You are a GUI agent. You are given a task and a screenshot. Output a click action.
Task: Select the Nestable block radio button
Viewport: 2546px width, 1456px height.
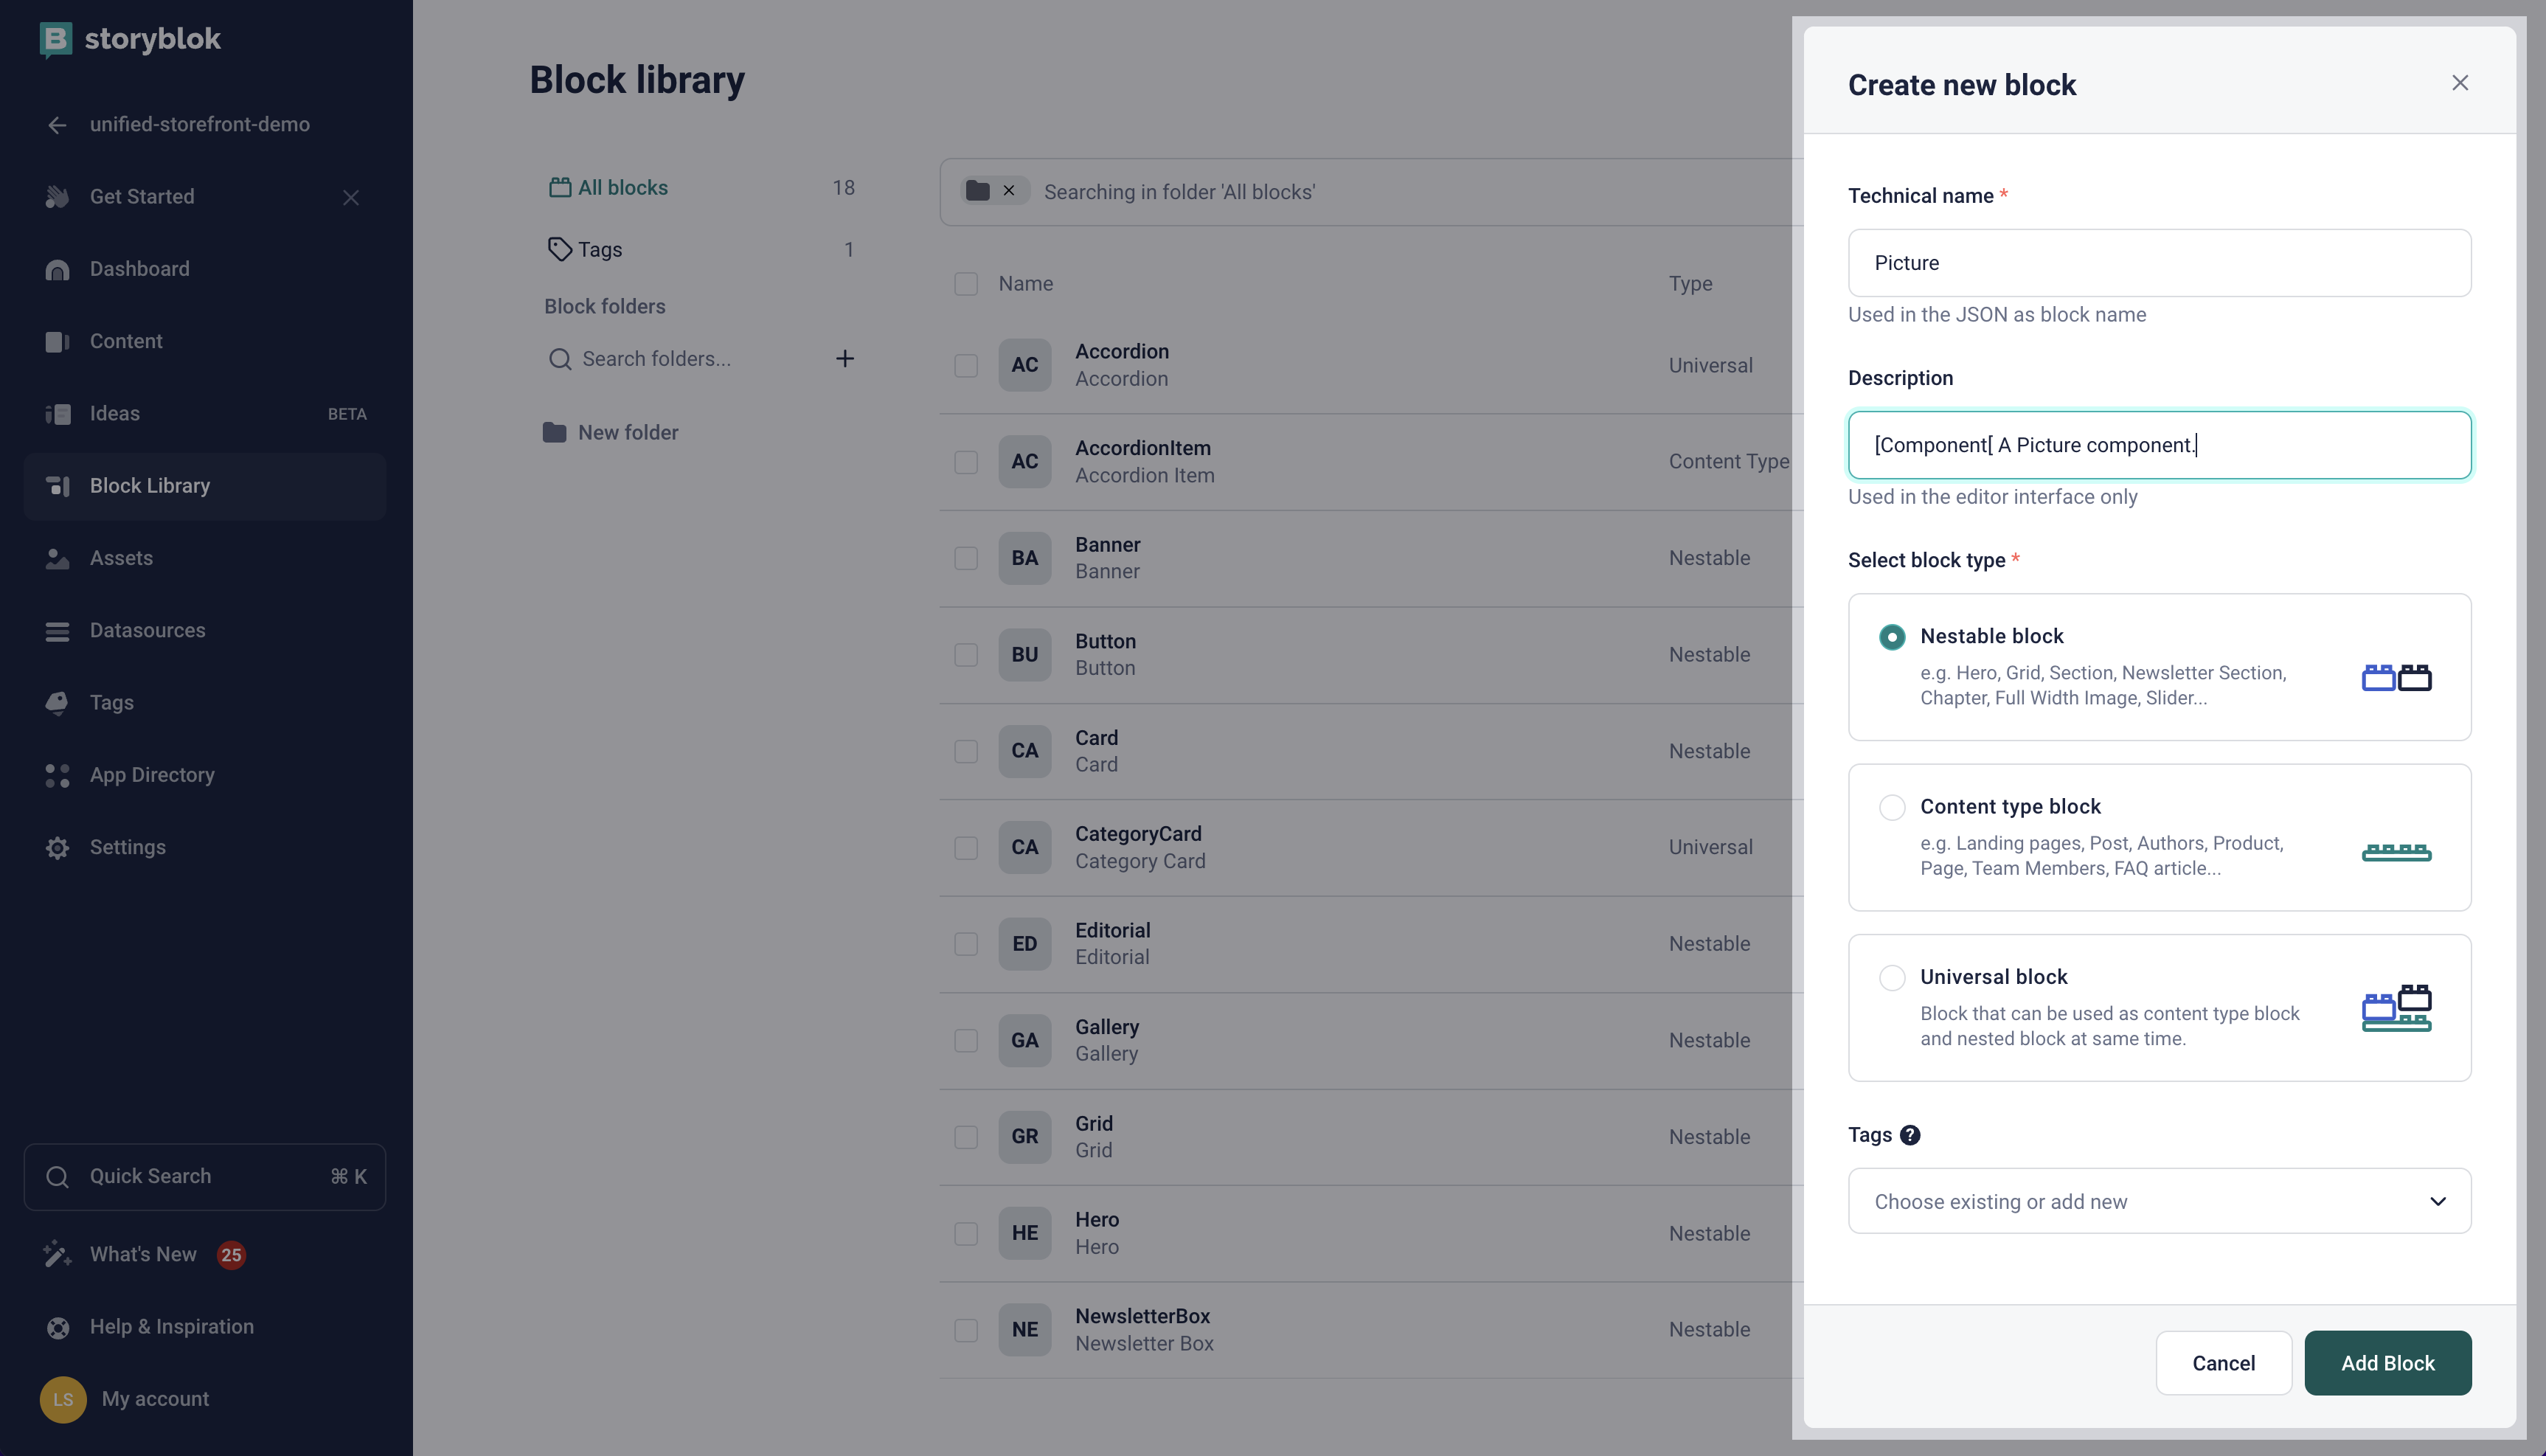pos(1891,637)
